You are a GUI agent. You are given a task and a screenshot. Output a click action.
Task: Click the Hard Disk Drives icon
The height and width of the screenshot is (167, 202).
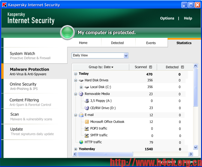pos(81,80)
